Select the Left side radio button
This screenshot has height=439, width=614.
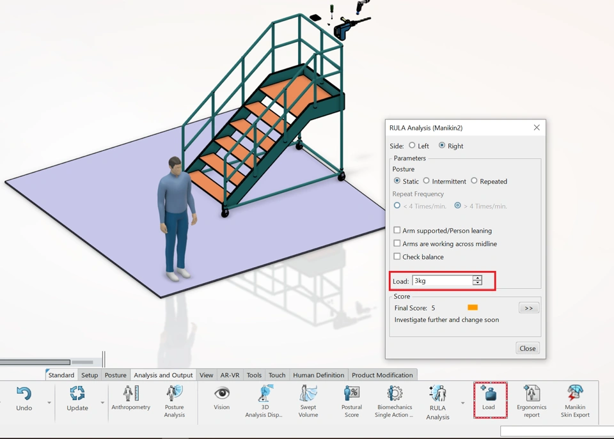412,146
